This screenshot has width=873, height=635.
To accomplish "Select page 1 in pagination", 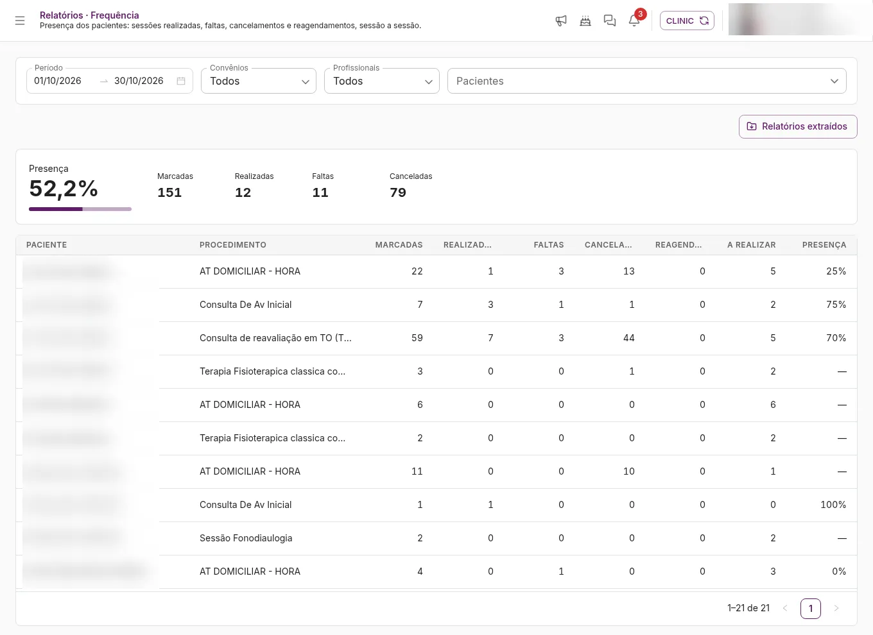I will click(x=811, y=608).
